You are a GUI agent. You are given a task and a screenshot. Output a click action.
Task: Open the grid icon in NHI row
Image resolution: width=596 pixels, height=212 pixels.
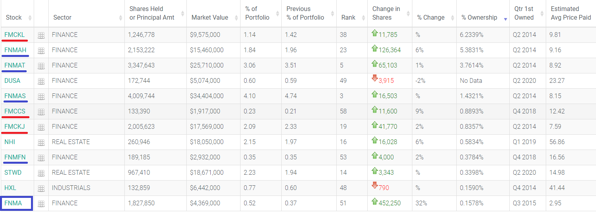(x=41, y=143)
